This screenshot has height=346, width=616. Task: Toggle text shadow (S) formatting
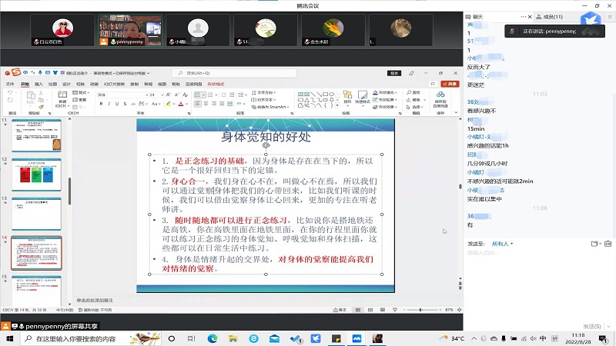(125, 104)
